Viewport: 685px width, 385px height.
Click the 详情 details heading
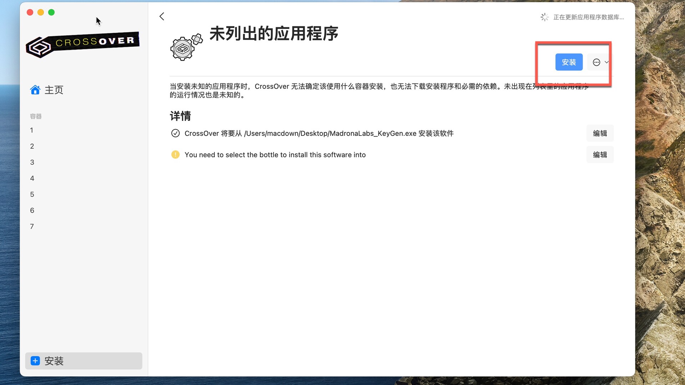pos(180,116)
